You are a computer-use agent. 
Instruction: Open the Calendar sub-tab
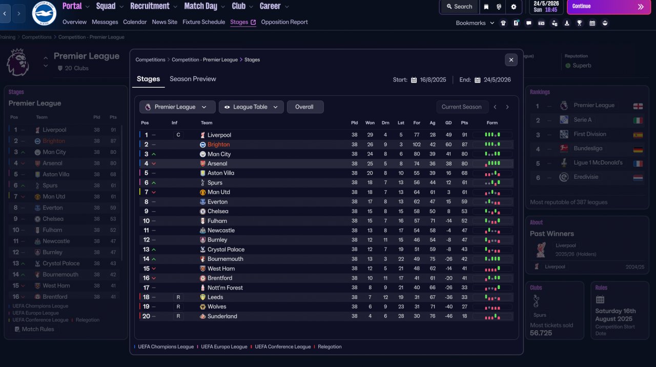[x=135, y=22]
